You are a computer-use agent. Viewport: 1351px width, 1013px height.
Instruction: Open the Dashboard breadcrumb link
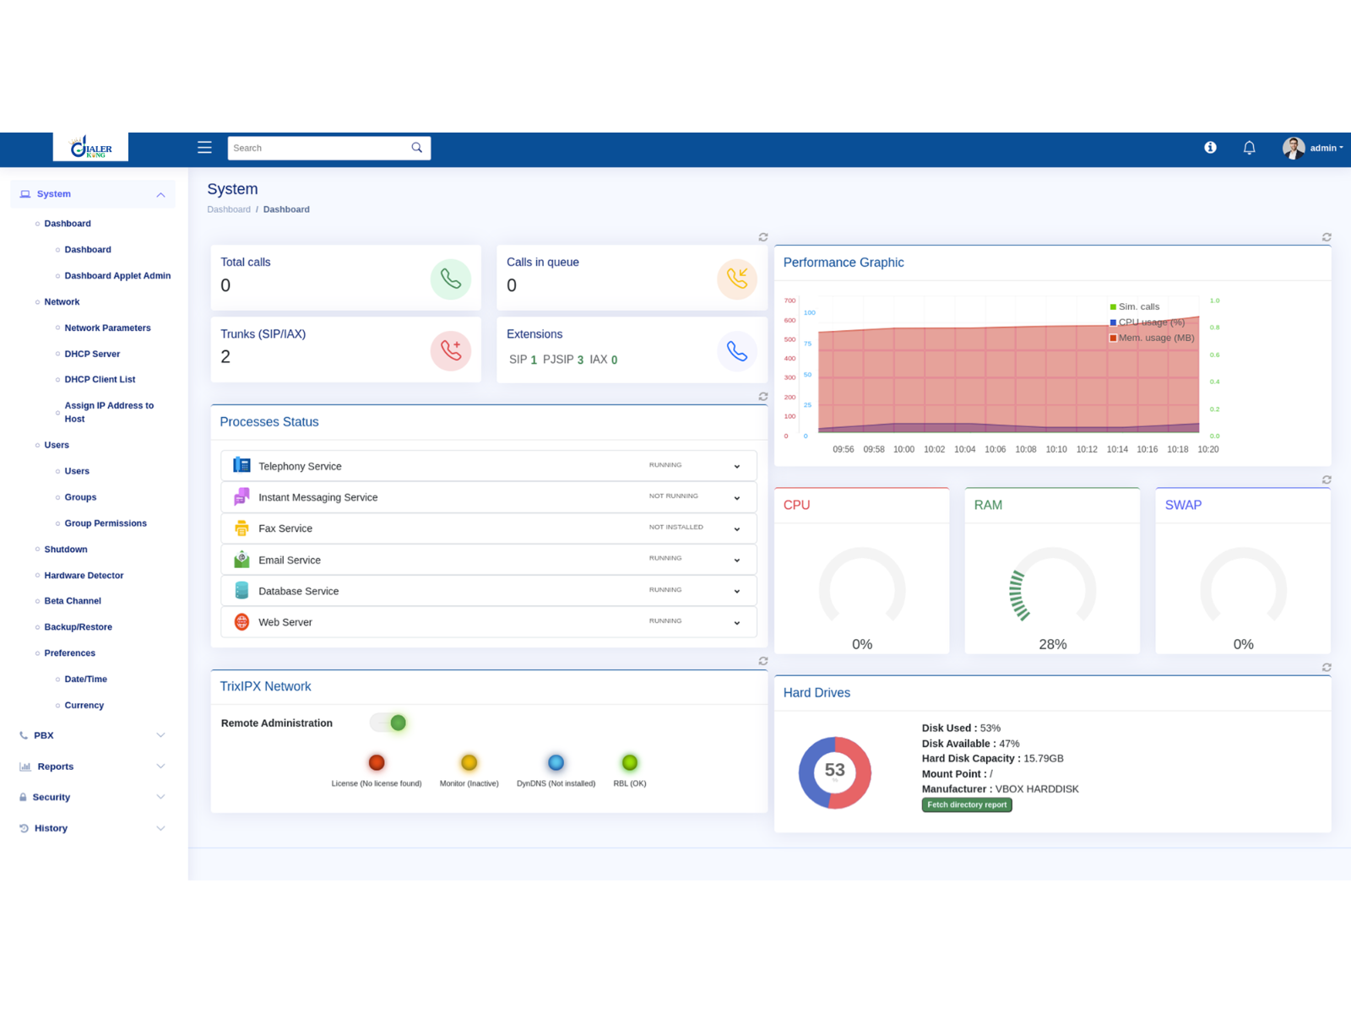(x=229, y=209)
